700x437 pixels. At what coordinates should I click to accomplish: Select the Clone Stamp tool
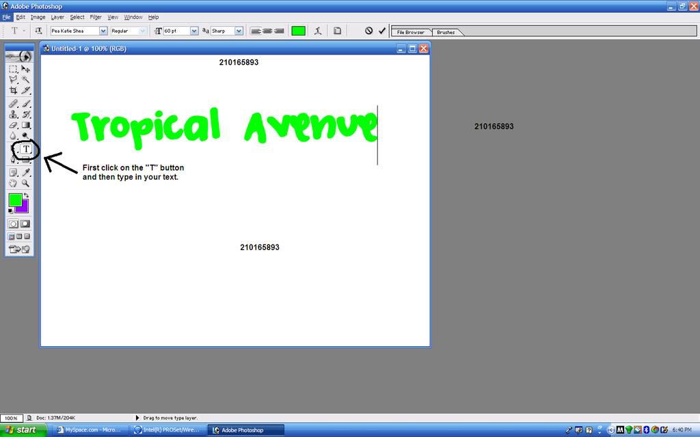pyautogui.click(x=13, y=114)
